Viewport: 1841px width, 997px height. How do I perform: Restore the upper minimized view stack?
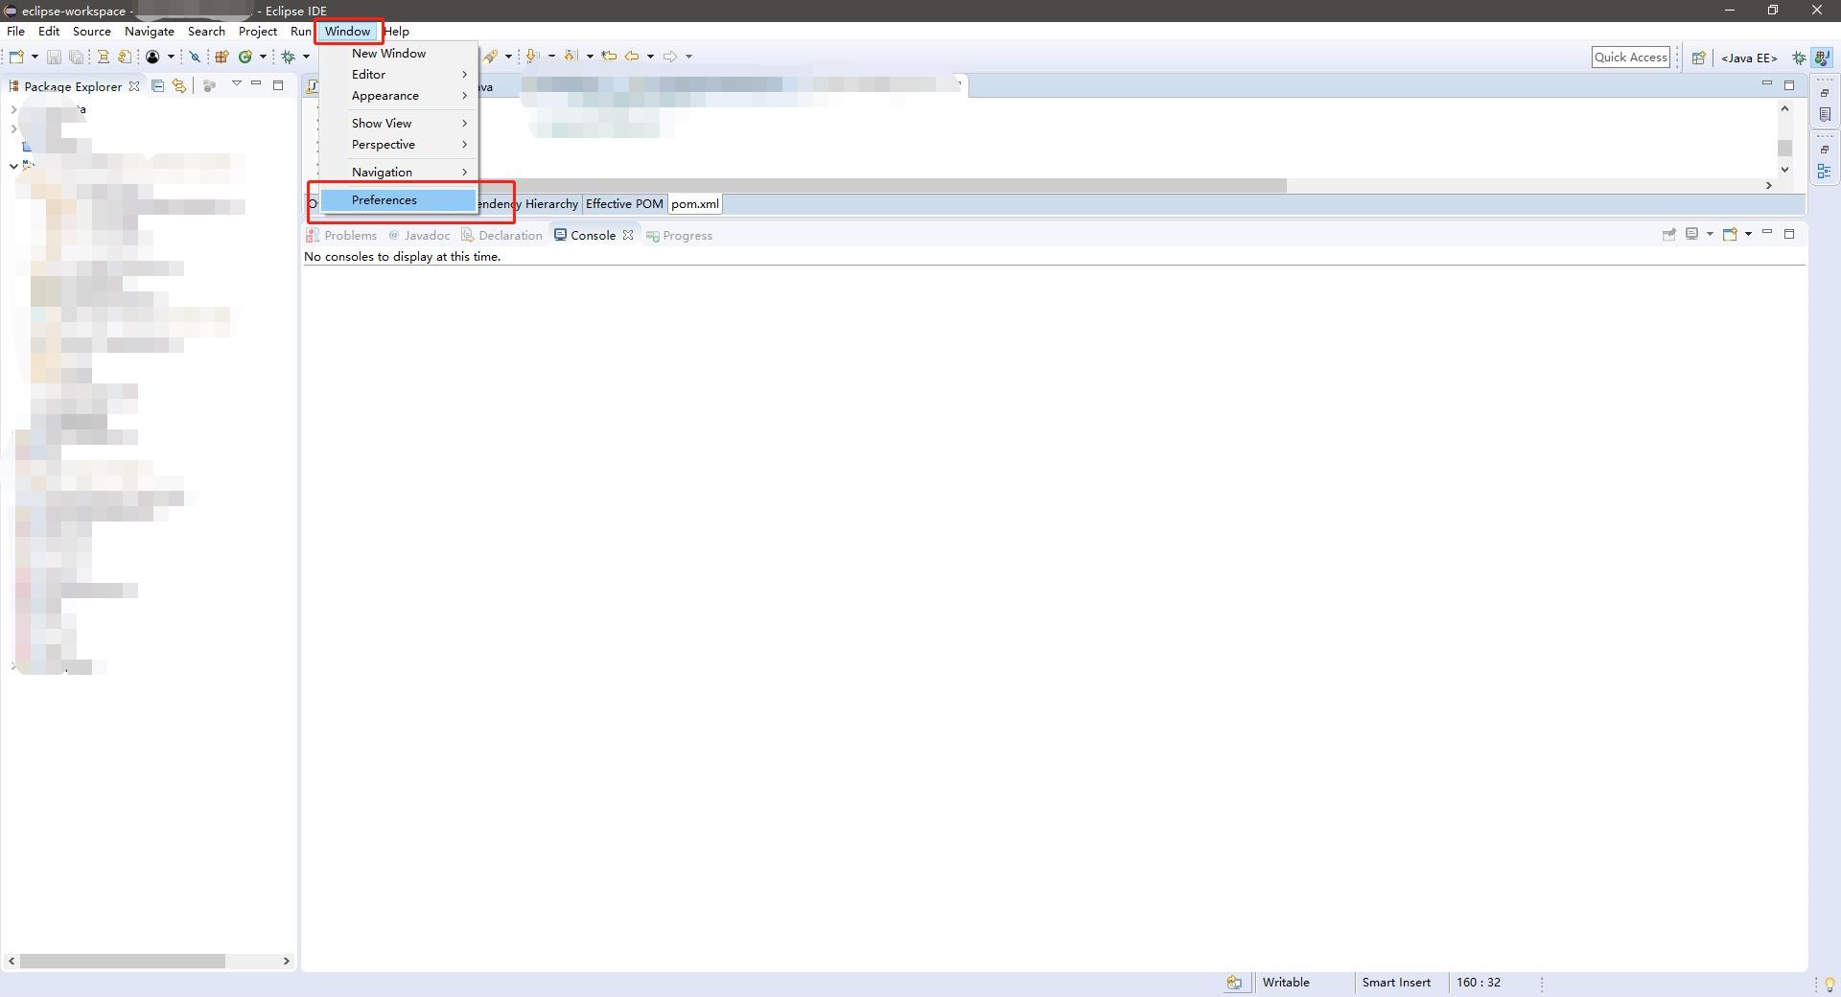click(1825, 93)
